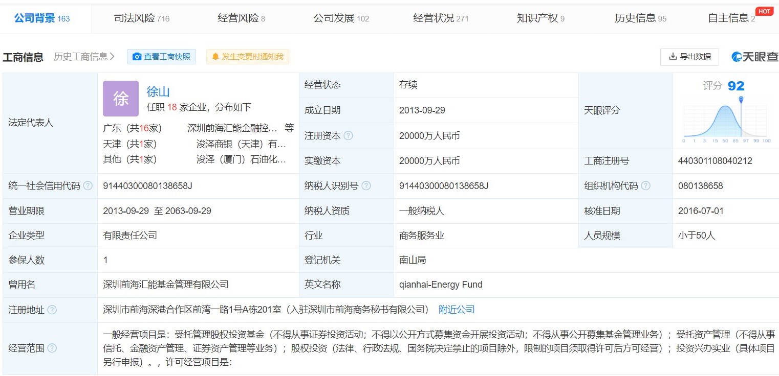The height and width of the screenshot is (376, 779).
Task: Click the score value 92
Action: 736,86
